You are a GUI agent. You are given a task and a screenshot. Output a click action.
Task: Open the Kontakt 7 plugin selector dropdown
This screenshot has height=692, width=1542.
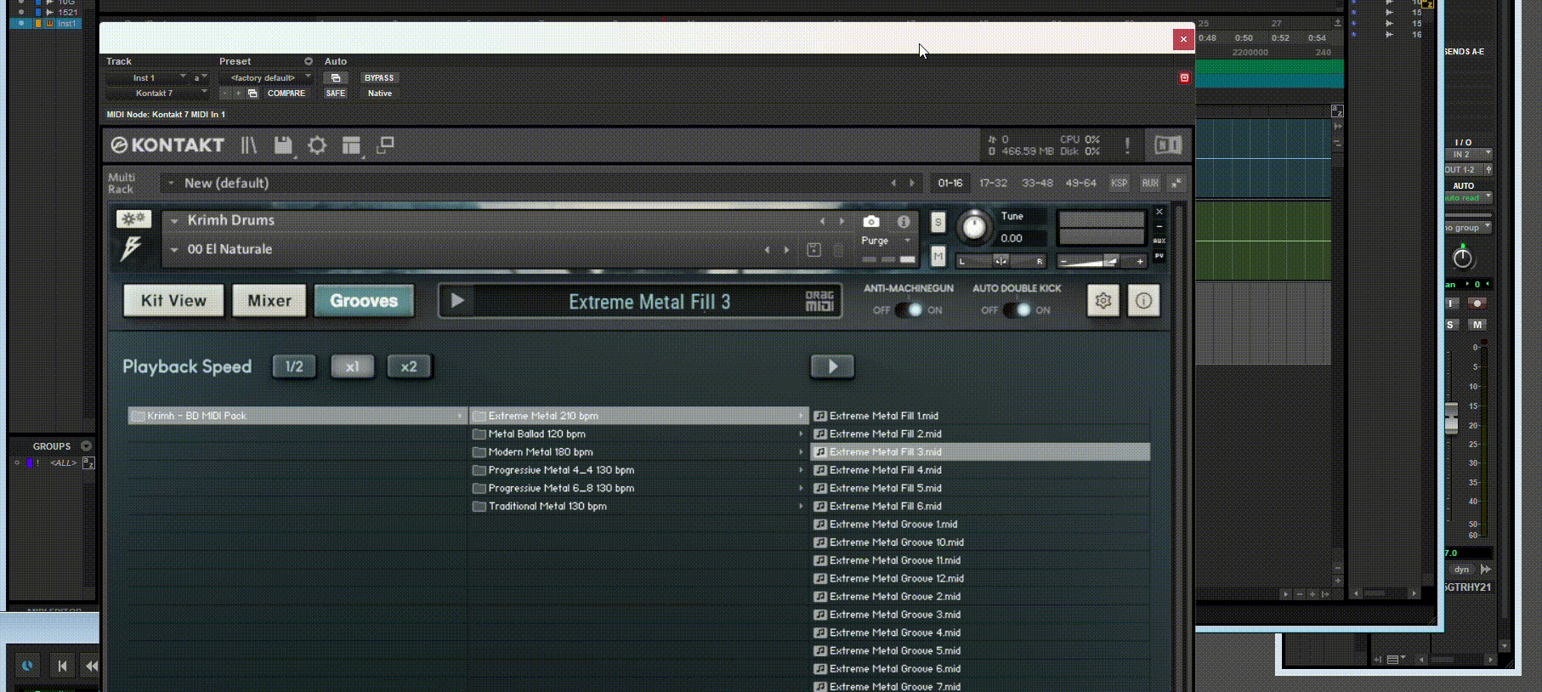[x=157, y=94]
